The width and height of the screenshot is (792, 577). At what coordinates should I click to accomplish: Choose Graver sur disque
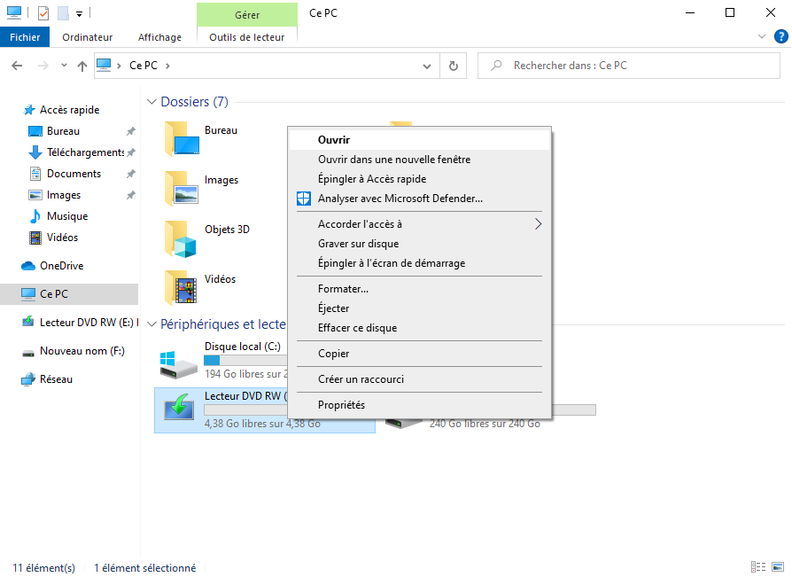pos(419,244)
